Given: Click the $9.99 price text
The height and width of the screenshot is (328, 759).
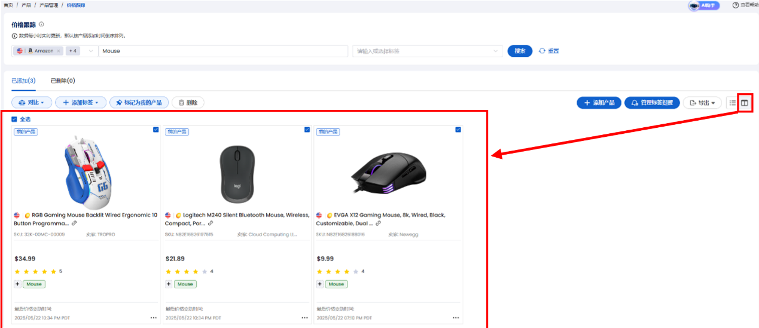Looking at the screenshot, I should [x=325, y=259].
